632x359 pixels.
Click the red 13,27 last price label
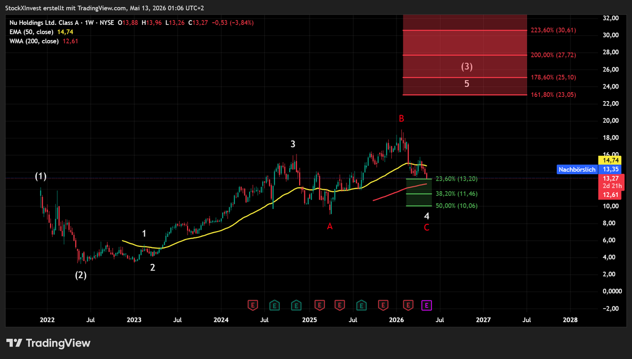point(610,178)
